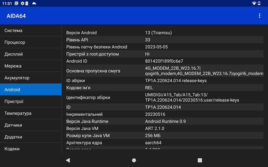
Task: Open the Додатки section
Action: (31, 137)
